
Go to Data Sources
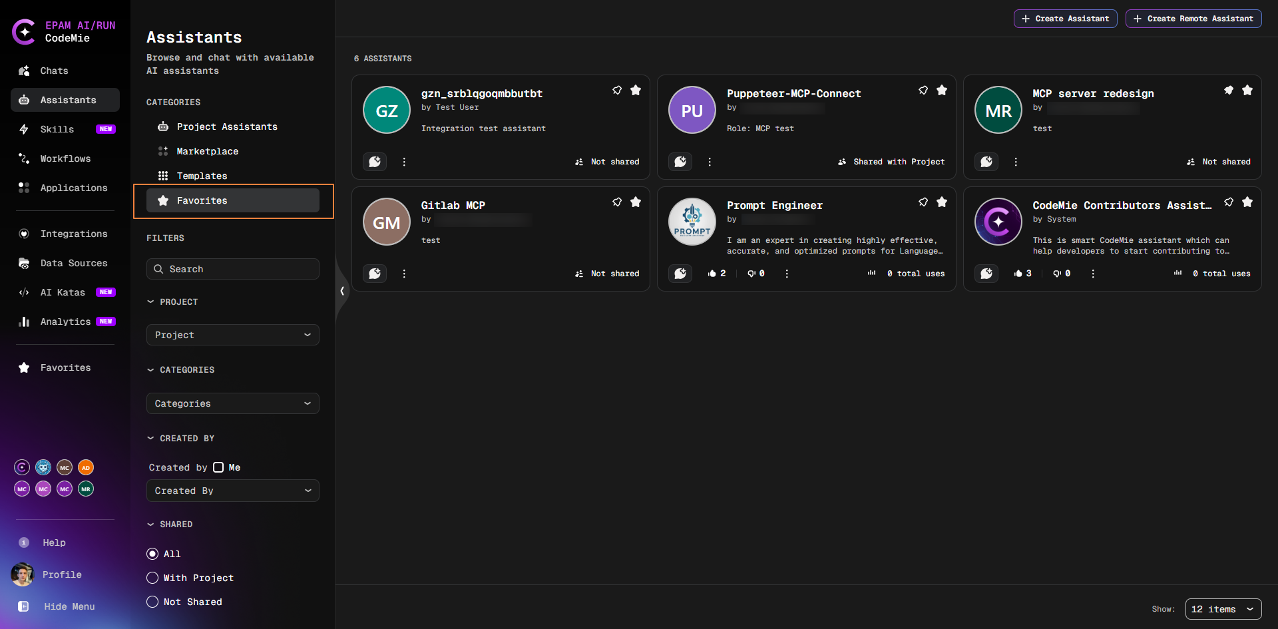pyautogui.click(x=65, y=263)
